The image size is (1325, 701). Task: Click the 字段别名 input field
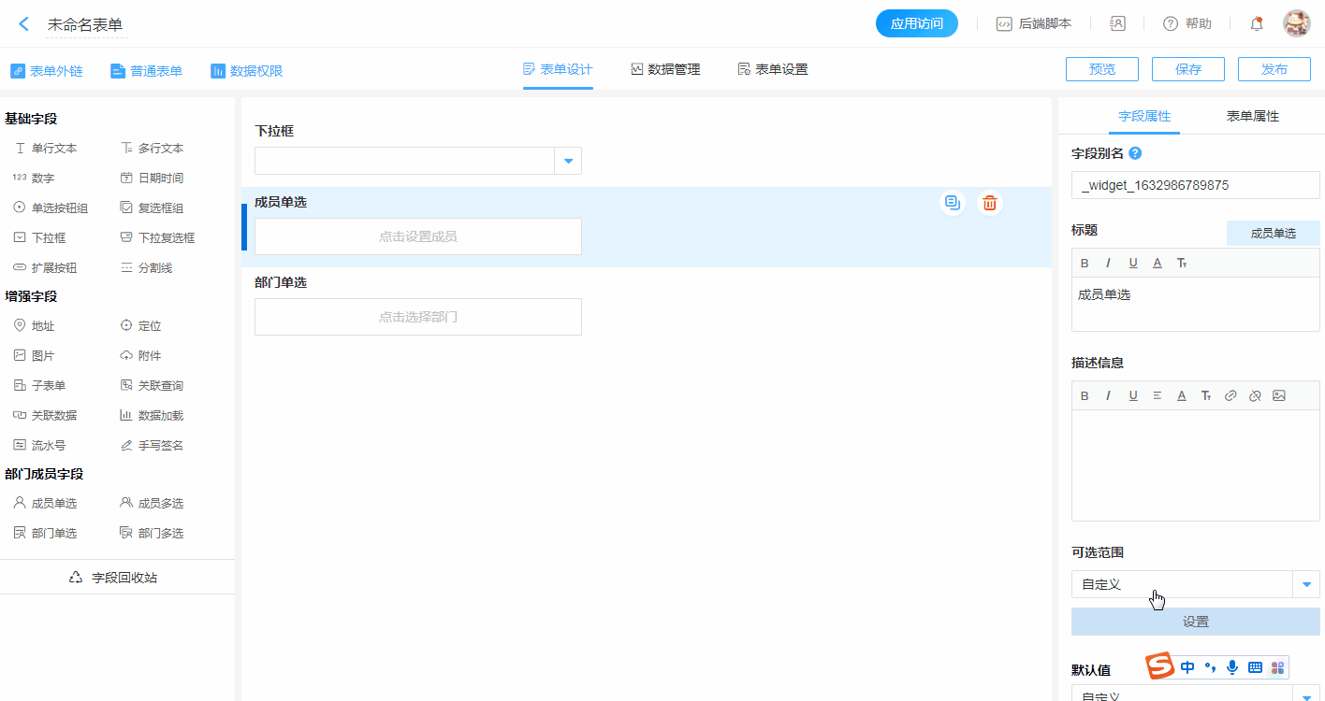click(1195, 185)
